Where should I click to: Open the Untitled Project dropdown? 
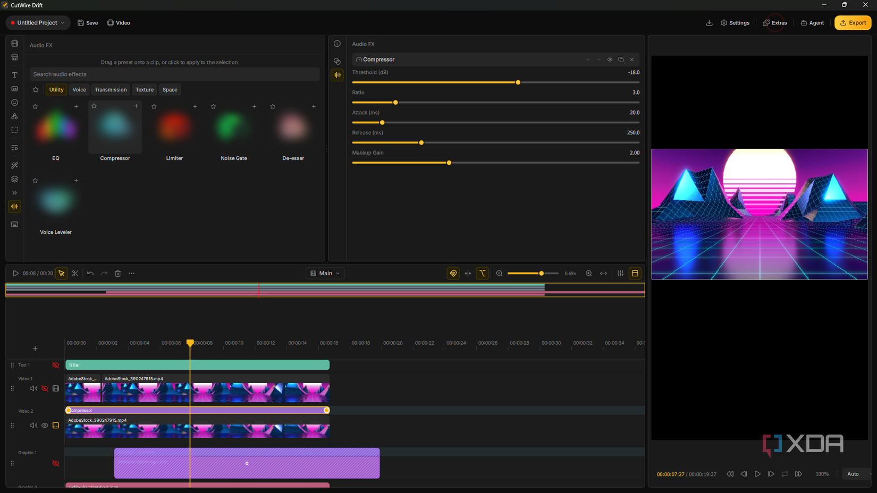click(38, 23)
